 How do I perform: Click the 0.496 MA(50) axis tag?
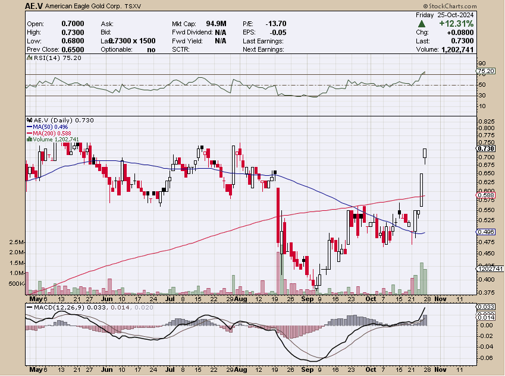point(486,232)
